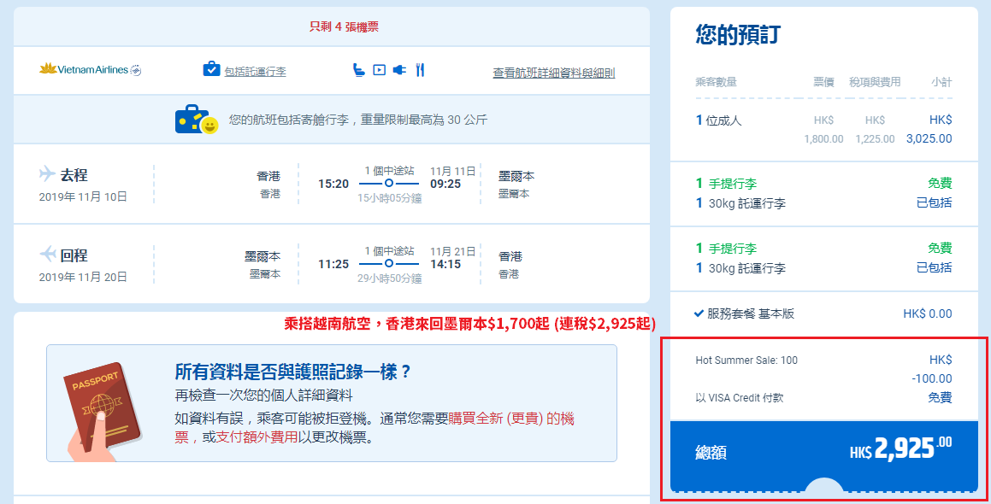The width and height of the screenshot is (991, 504).
Task: Click the 您的預訂 heading
Action: [x=738, y=34]
